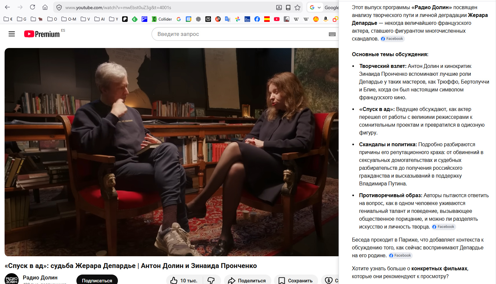The width and height of the screenshot is (496, 284).
Task: Go back to the previous page
Action: [x=8, y=7]
